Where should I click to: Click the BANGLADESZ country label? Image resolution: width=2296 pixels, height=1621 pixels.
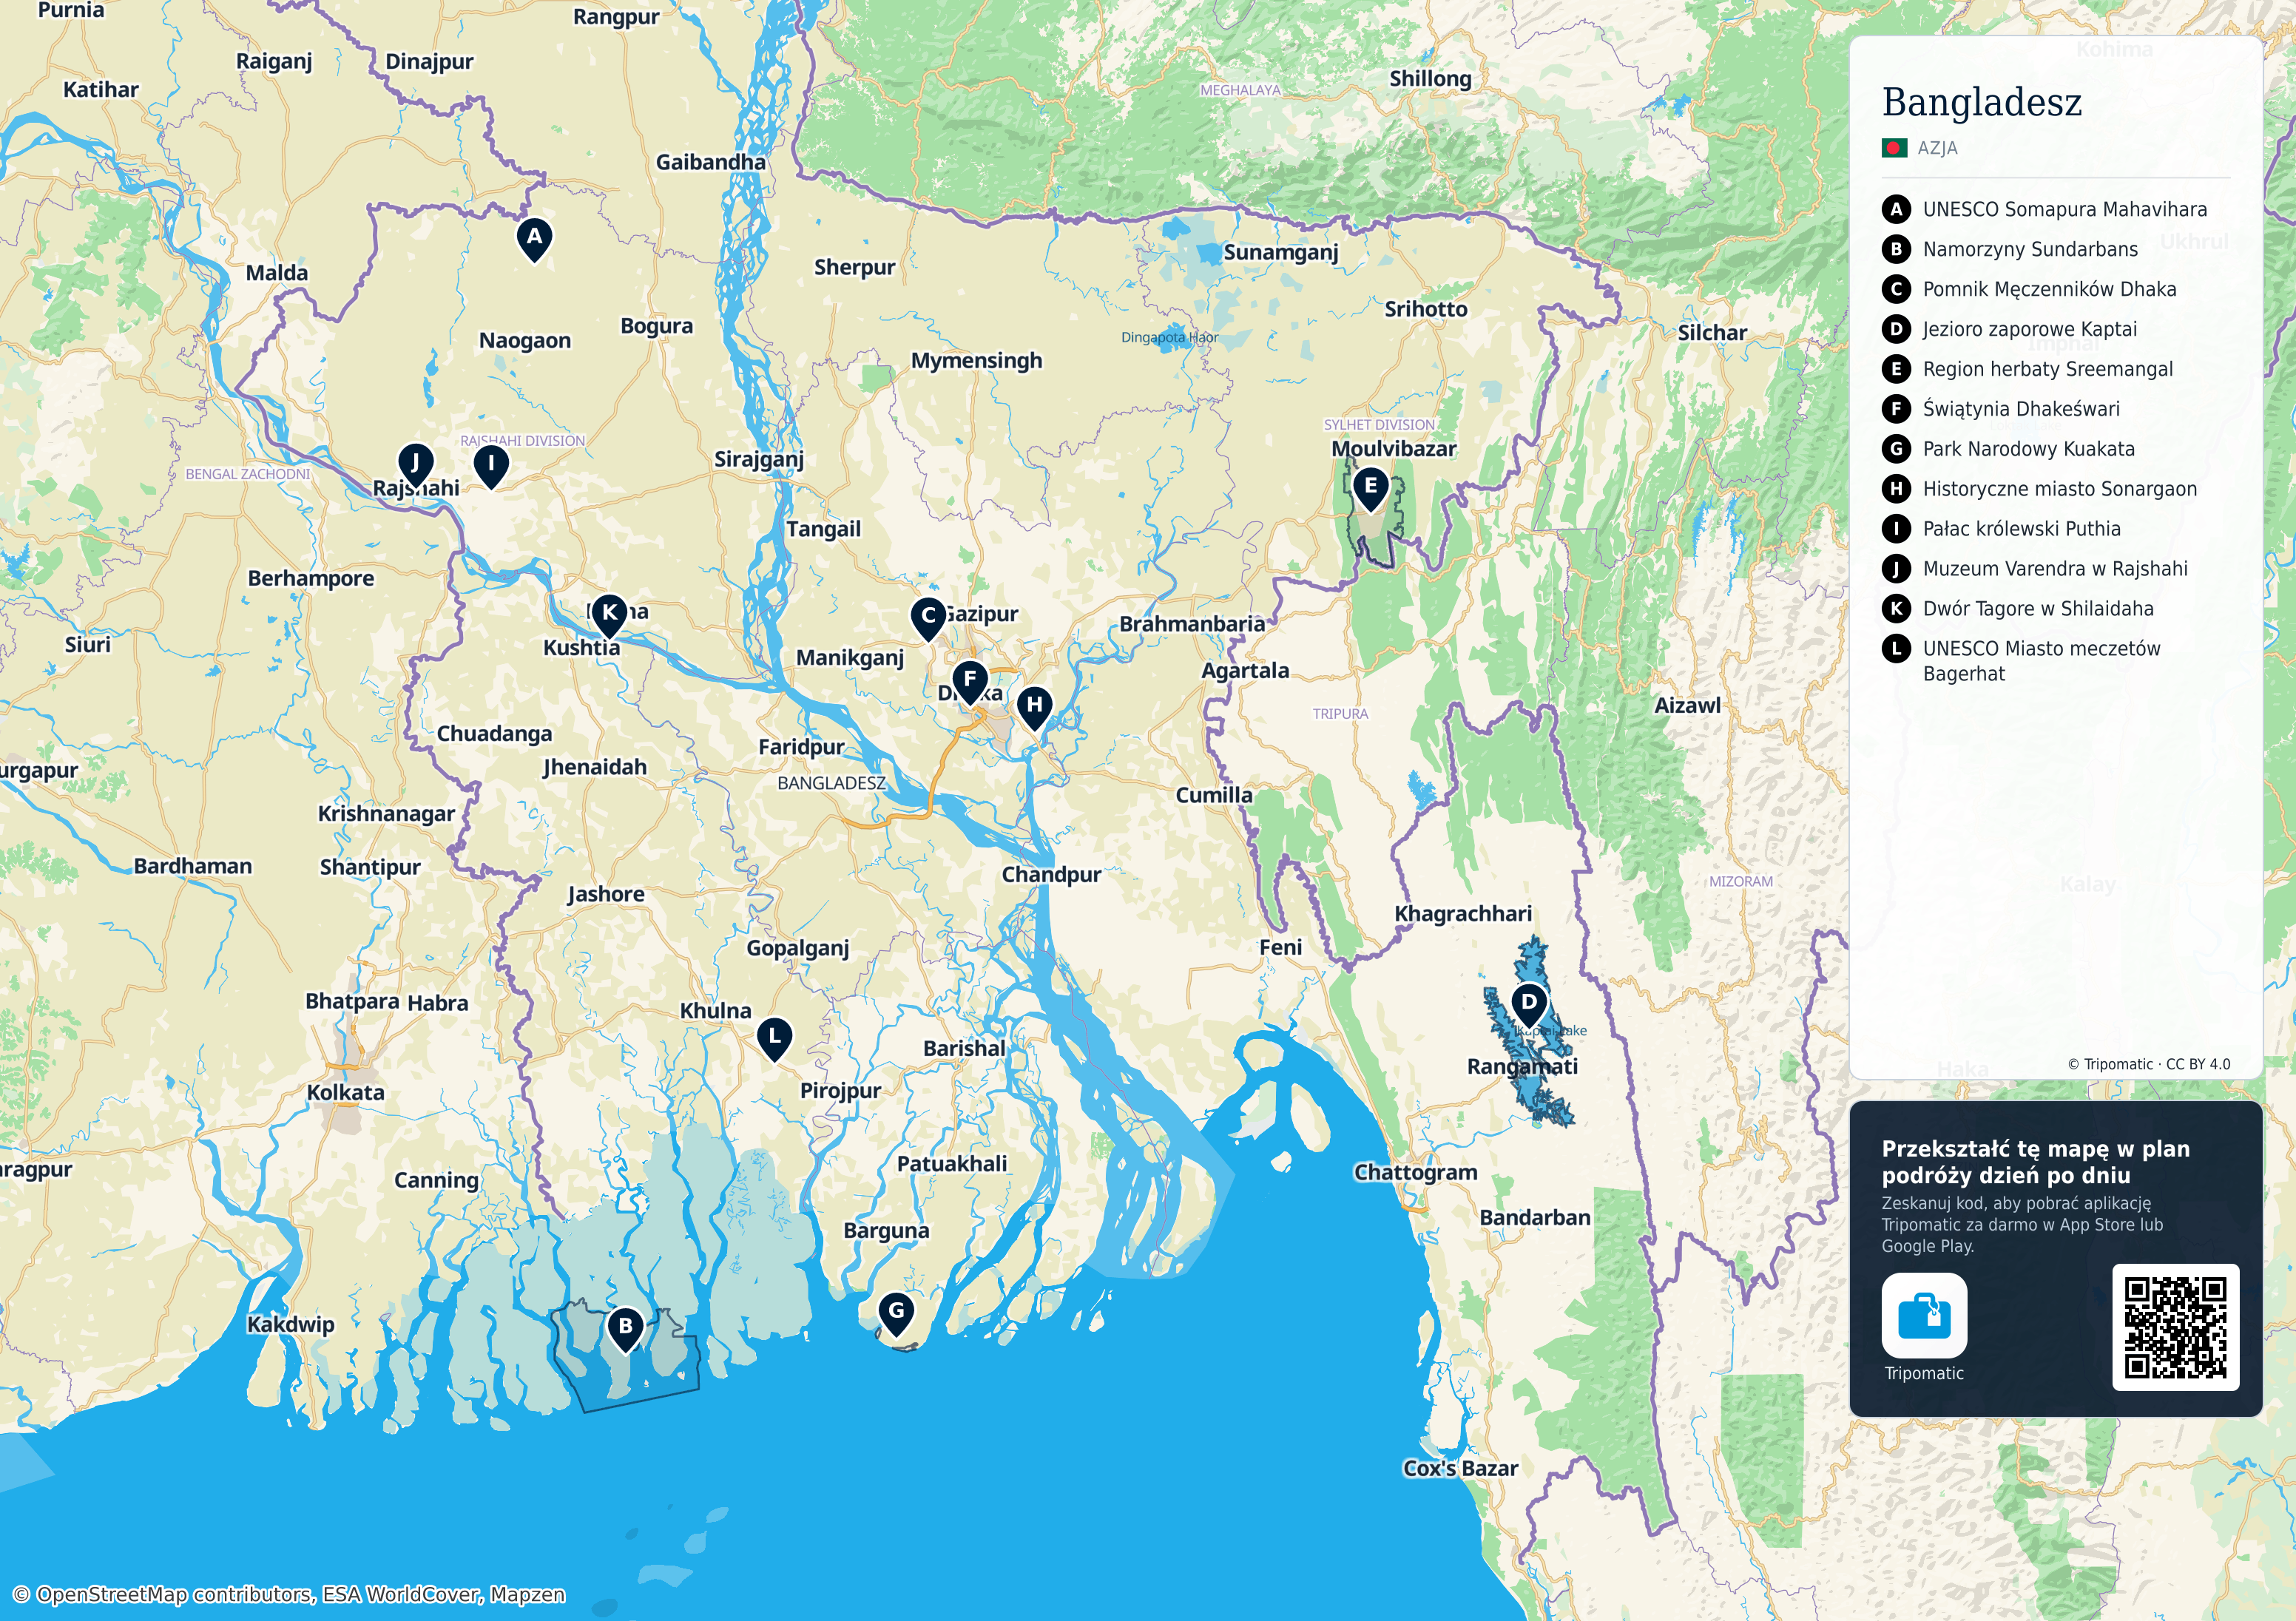pos(831,783)
